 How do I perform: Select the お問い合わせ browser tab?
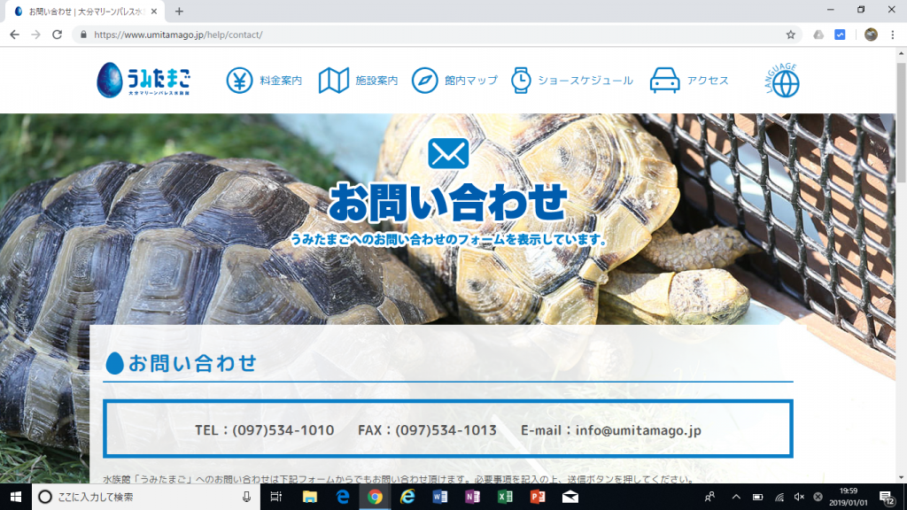(x=84, y=12)
